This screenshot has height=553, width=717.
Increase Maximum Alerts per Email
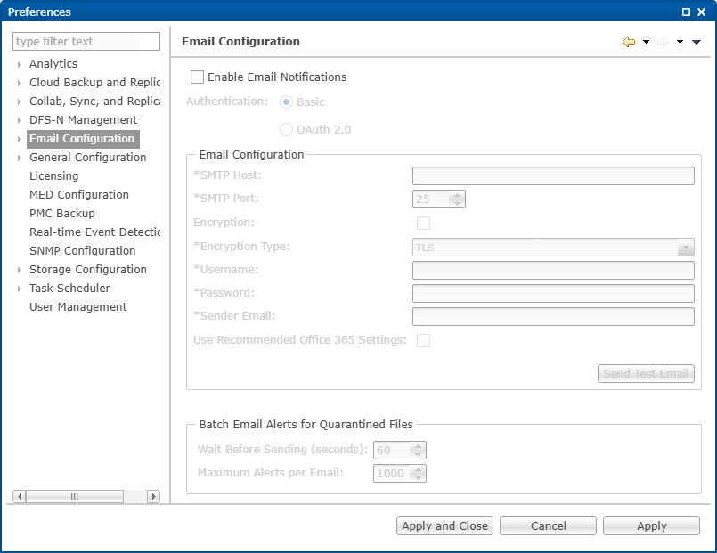418,469
